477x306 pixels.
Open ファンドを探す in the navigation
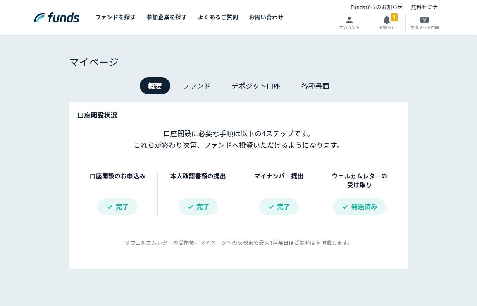pyautogui.click(x=115, y=17)
